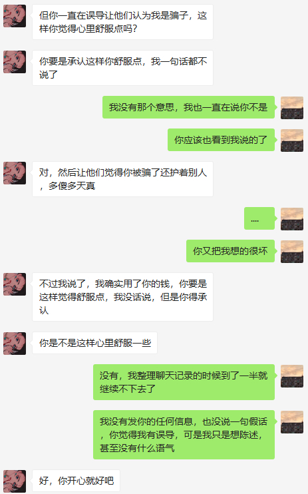
Task: Click own avatar beside "你又把我想的很坏"
Action: (292, 252)
